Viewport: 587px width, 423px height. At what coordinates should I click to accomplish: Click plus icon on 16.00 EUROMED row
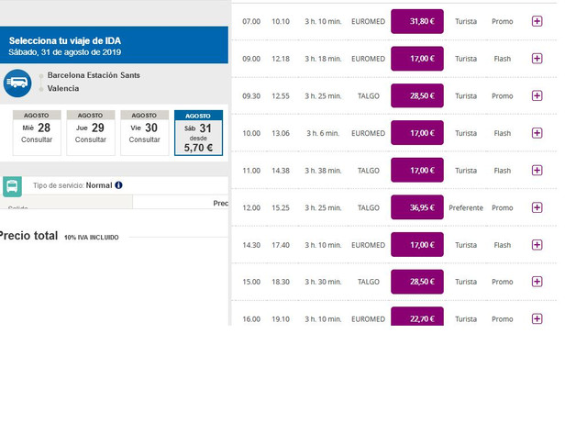pos(537,318)
